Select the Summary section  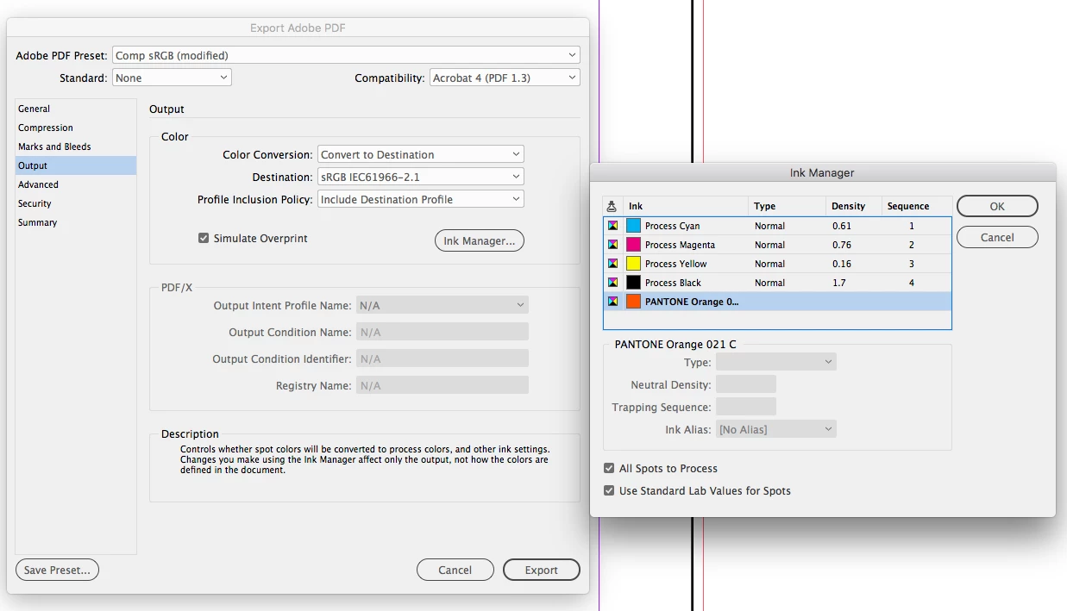pos(76,222)
